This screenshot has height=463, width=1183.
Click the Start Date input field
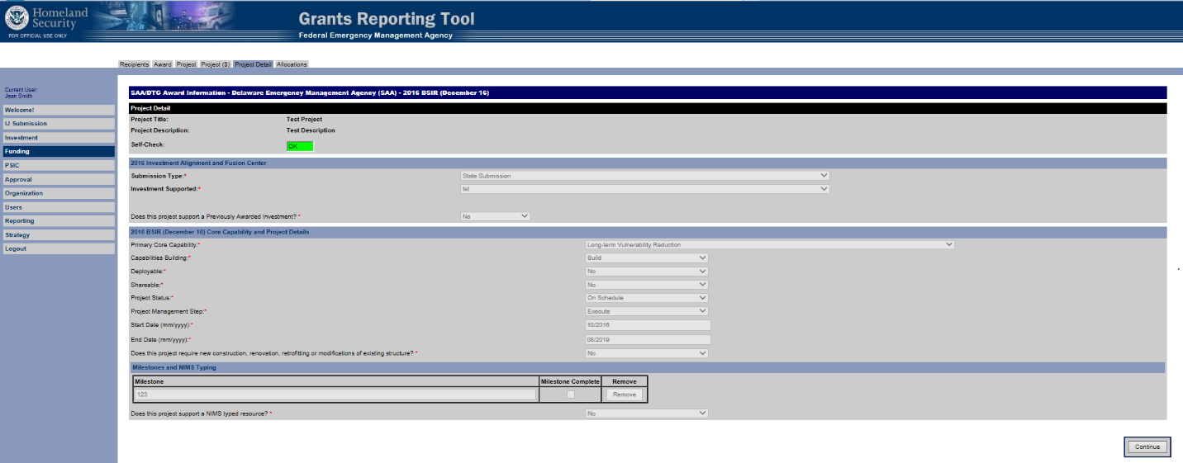[647, 325]
